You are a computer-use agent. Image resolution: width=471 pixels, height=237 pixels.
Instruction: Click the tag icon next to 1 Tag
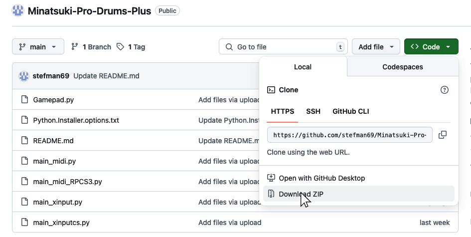[120, 46]
